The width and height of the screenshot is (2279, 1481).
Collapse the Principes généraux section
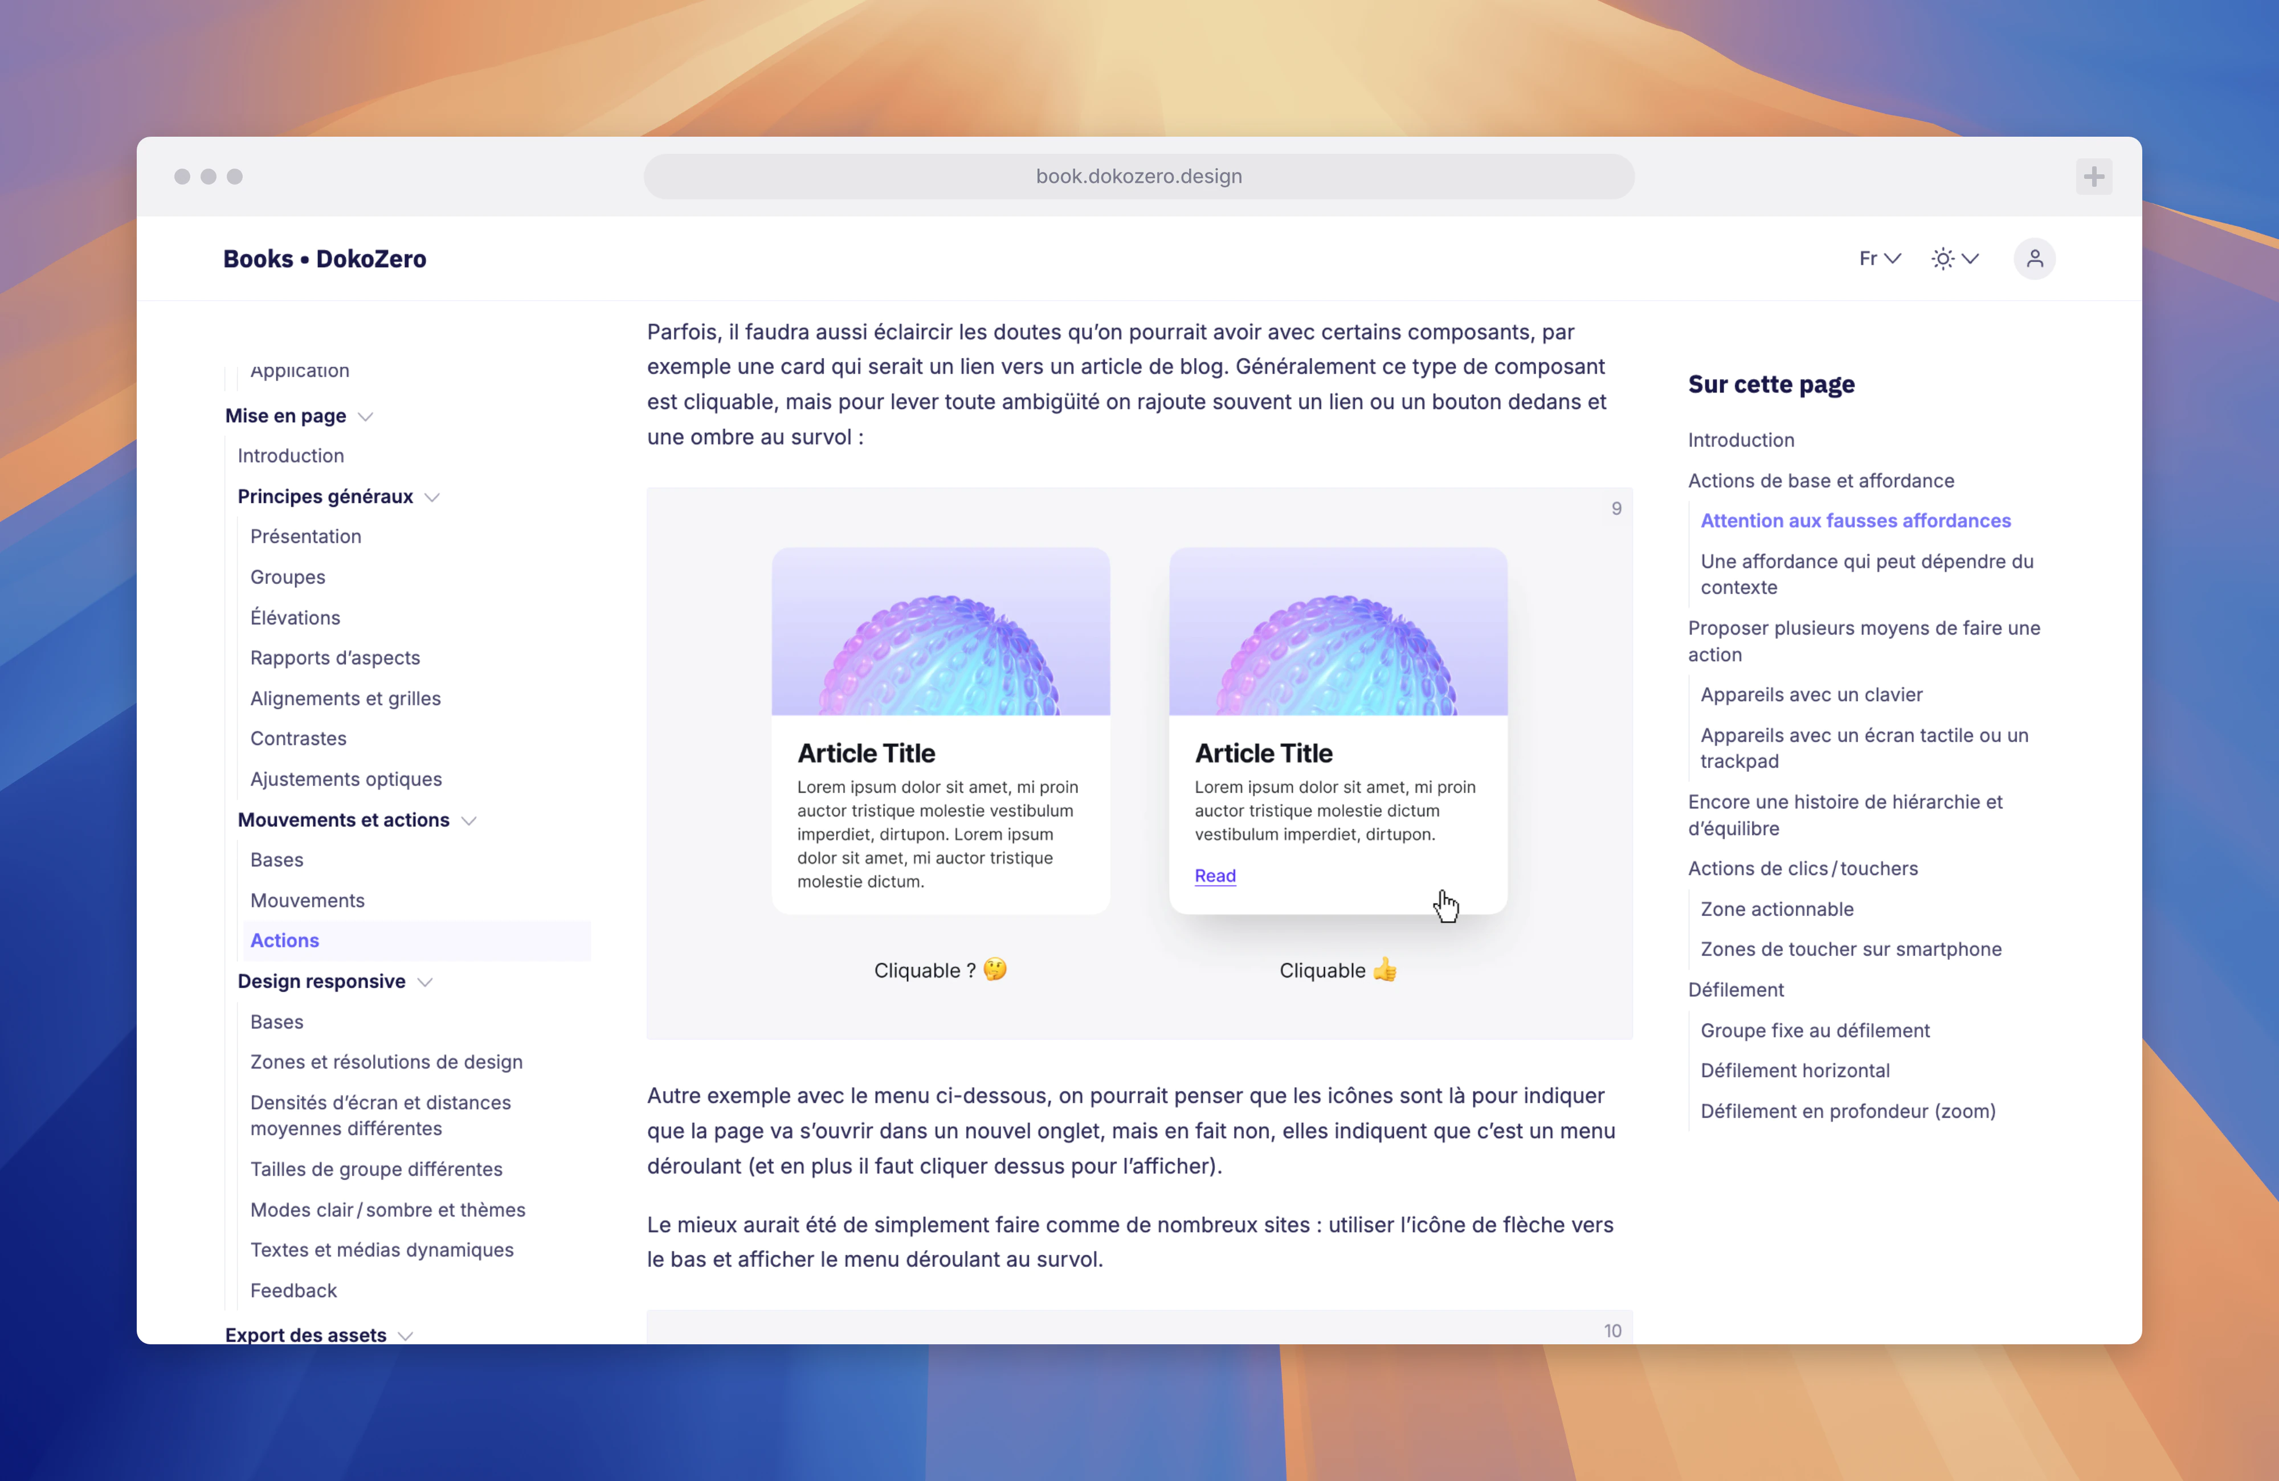(x=432, y=497)
